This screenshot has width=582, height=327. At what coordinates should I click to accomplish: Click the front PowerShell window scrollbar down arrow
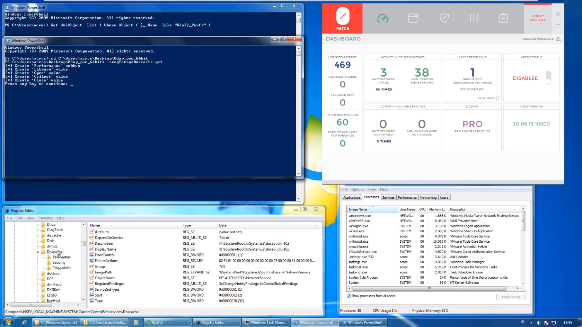pos(299,174)
